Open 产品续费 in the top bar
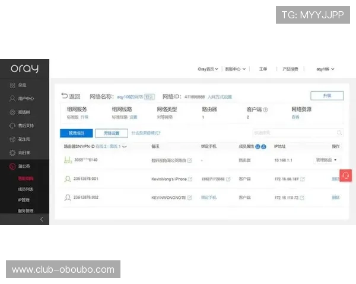 coord(290,69)
